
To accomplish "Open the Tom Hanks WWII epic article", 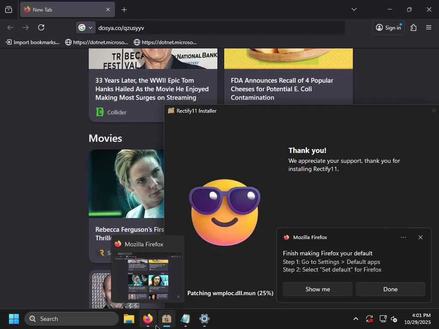I will 152,89.
